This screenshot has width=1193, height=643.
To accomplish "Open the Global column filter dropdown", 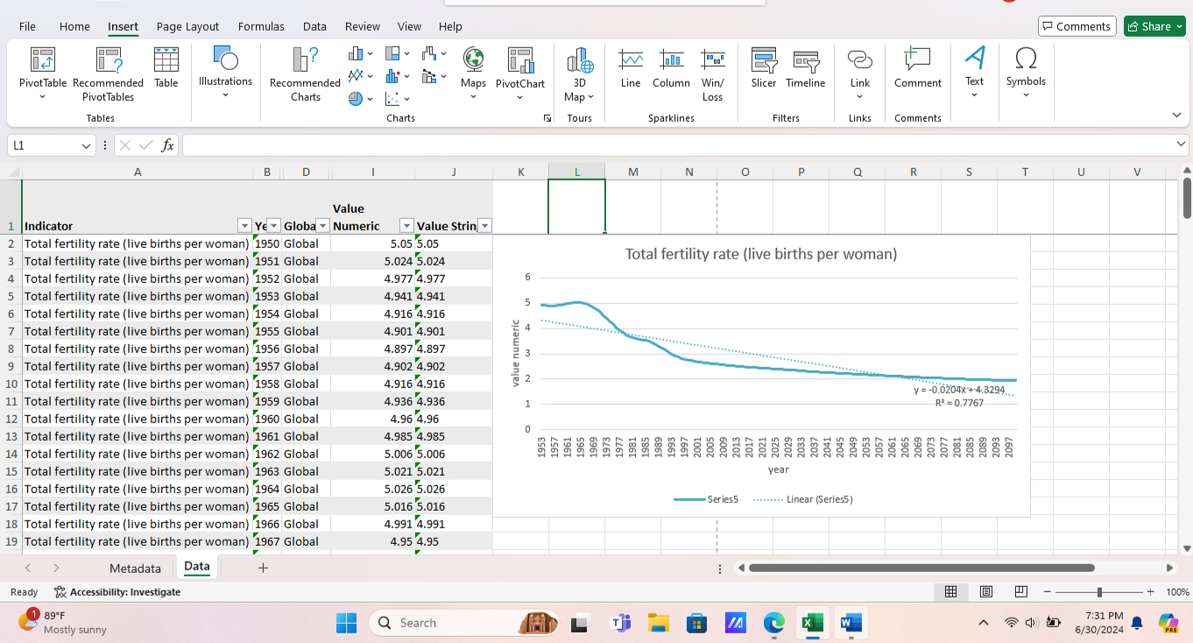I will coord(322,226).
